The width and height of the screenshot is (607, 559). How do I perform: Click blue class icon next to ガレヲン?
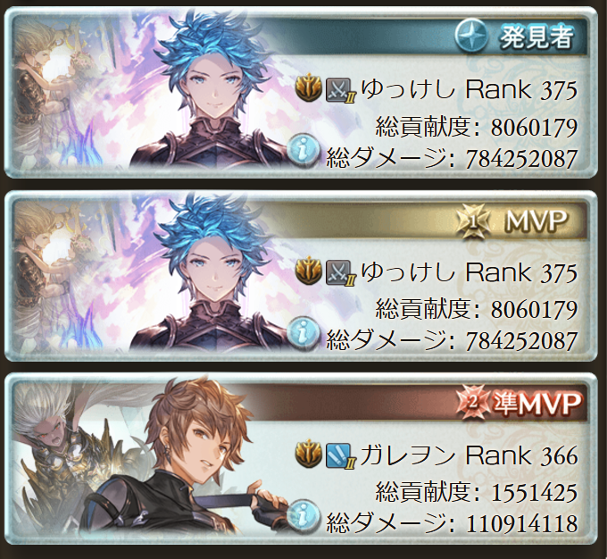tap(338, 455)
